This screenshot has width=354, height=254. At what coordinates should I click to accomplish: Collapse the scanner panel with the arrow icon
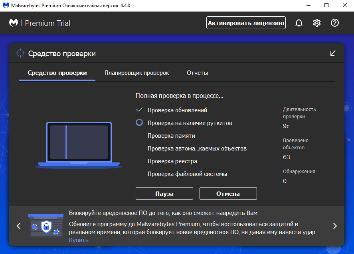click(x=333, y=53)
